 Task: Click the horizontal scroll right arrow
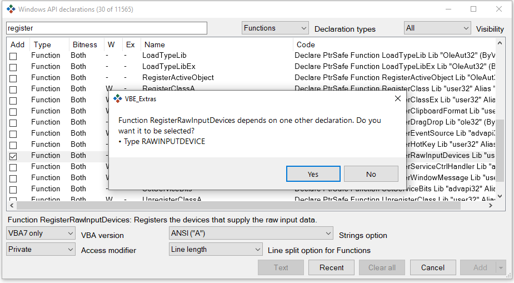pyautogui.click(x=491, y=206)
